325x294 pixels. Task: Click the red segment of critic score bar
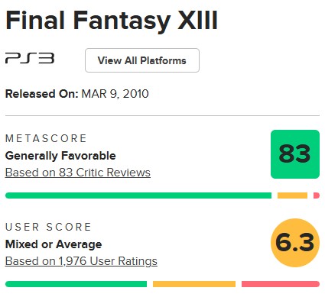click(x=317, y=195)
